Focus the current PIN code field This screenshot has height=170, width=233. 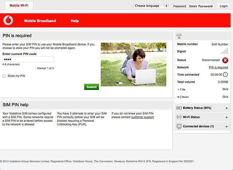click(28, 59)
